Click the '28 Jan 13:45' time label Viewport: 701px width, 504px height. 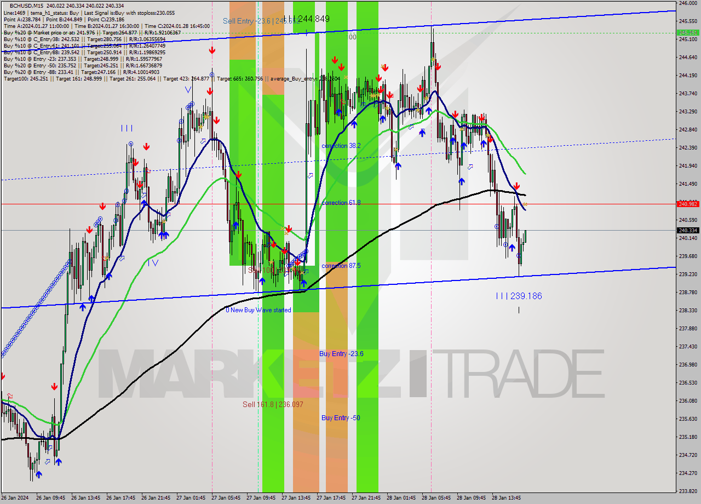[507, 498]
